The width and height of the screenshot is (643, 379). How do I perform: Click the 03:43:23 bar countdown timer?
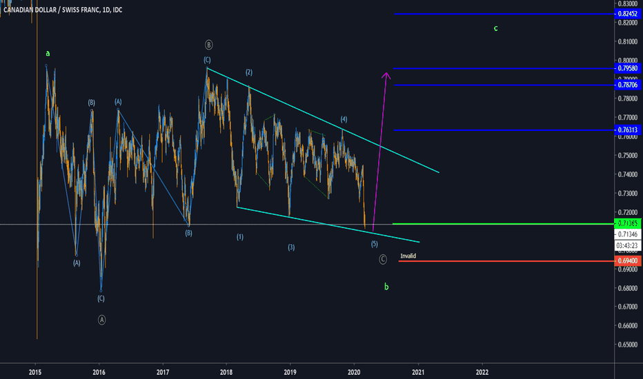[x=627, y=246]
